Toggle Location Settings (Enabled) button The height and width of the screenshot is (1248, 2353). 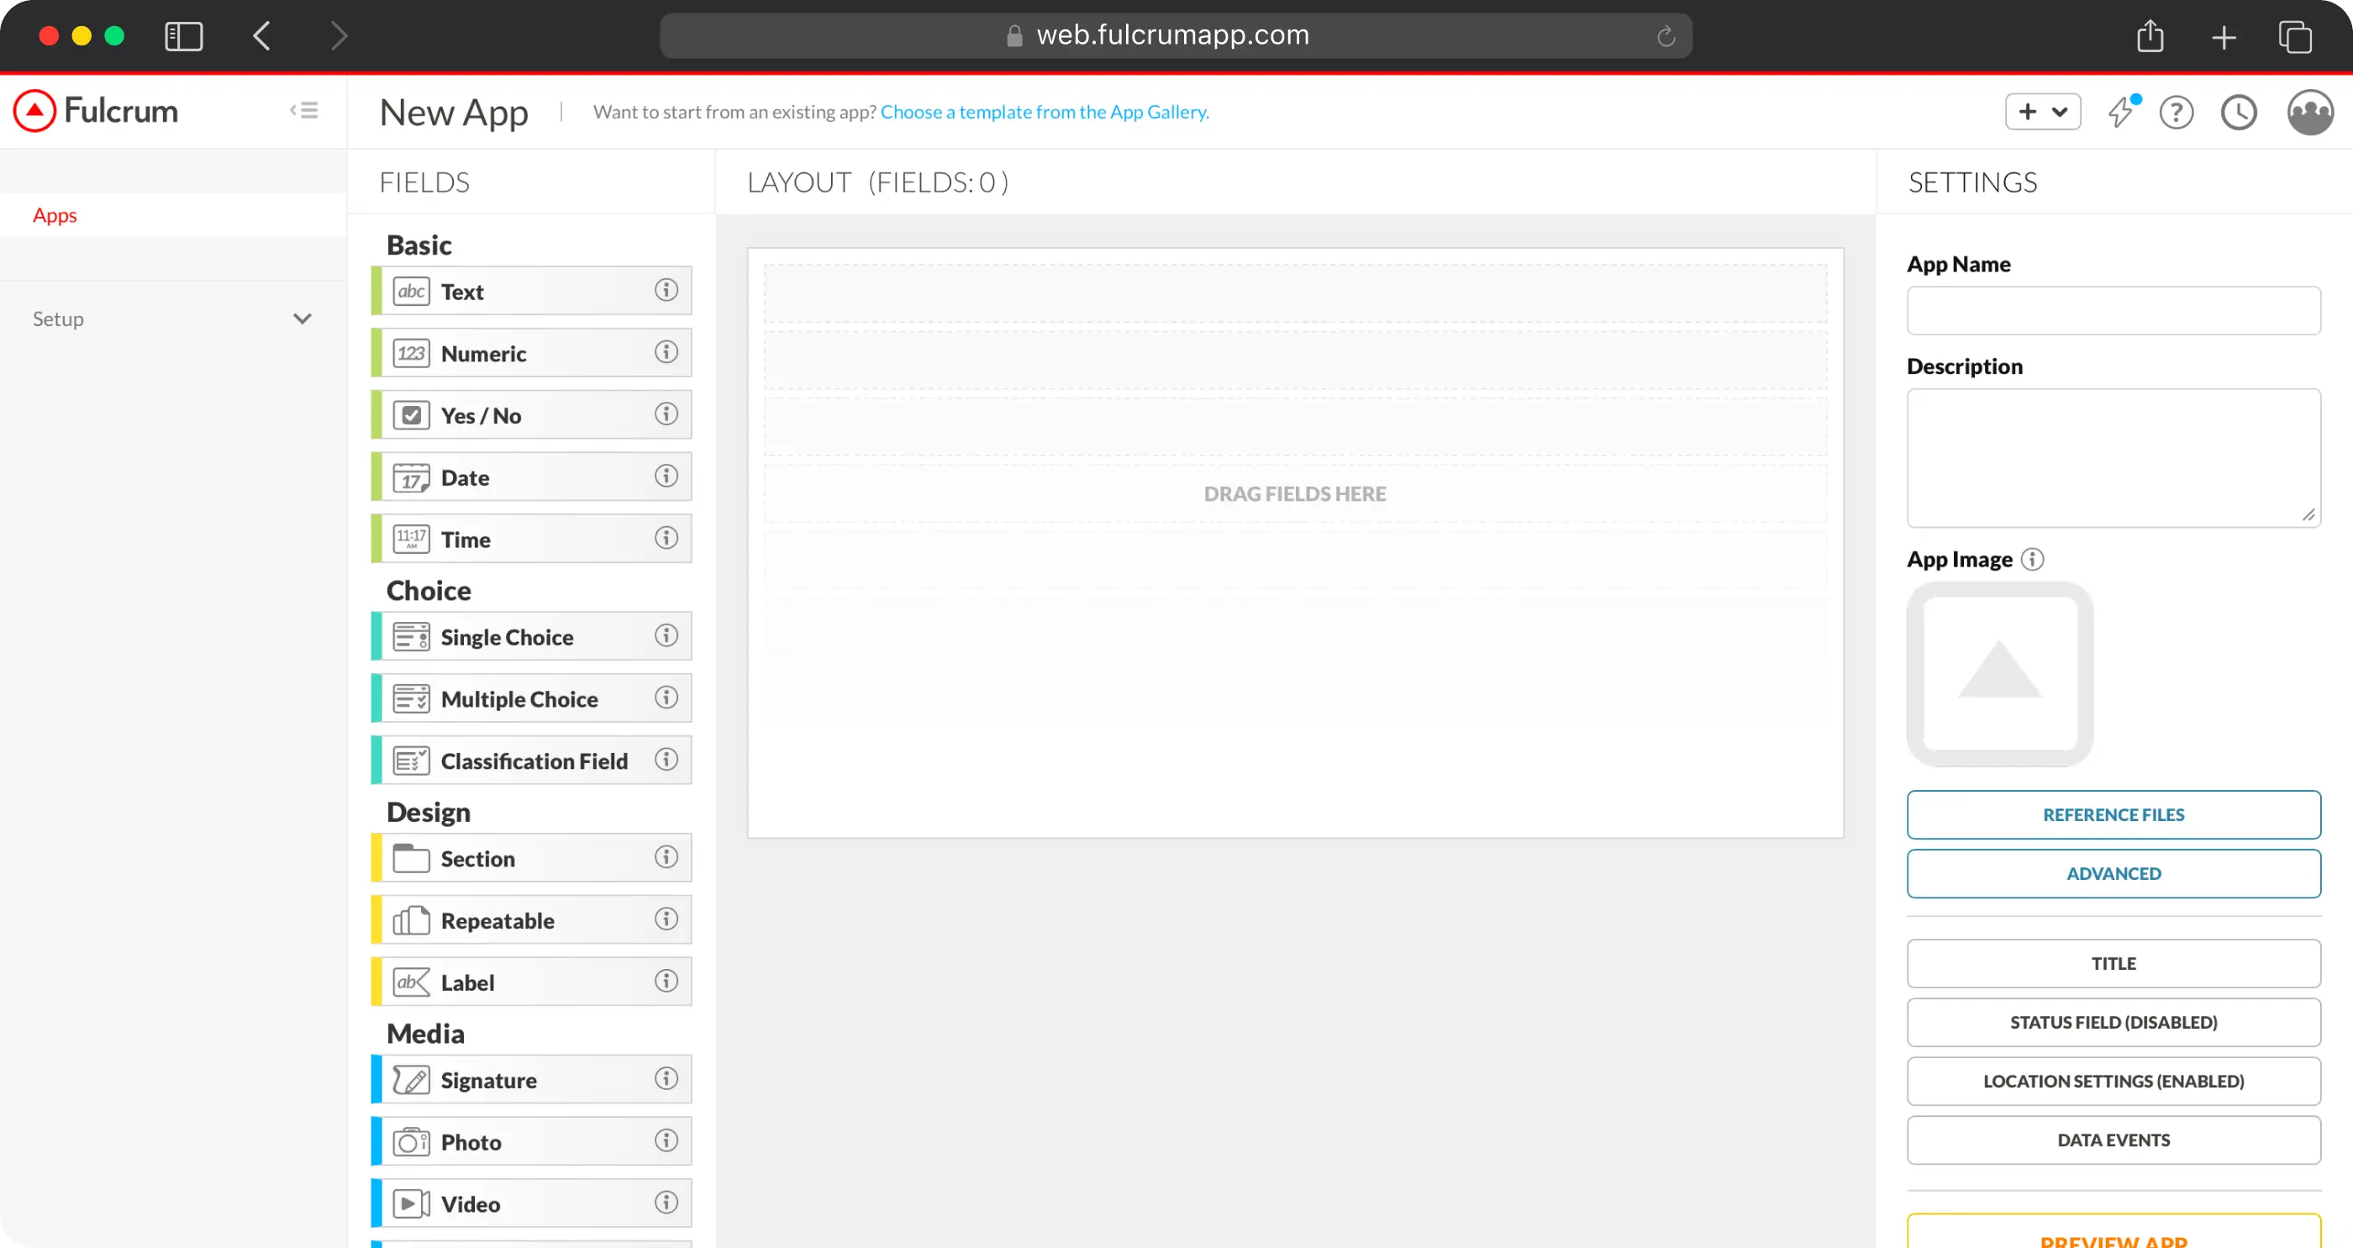coord(2113,1081)
